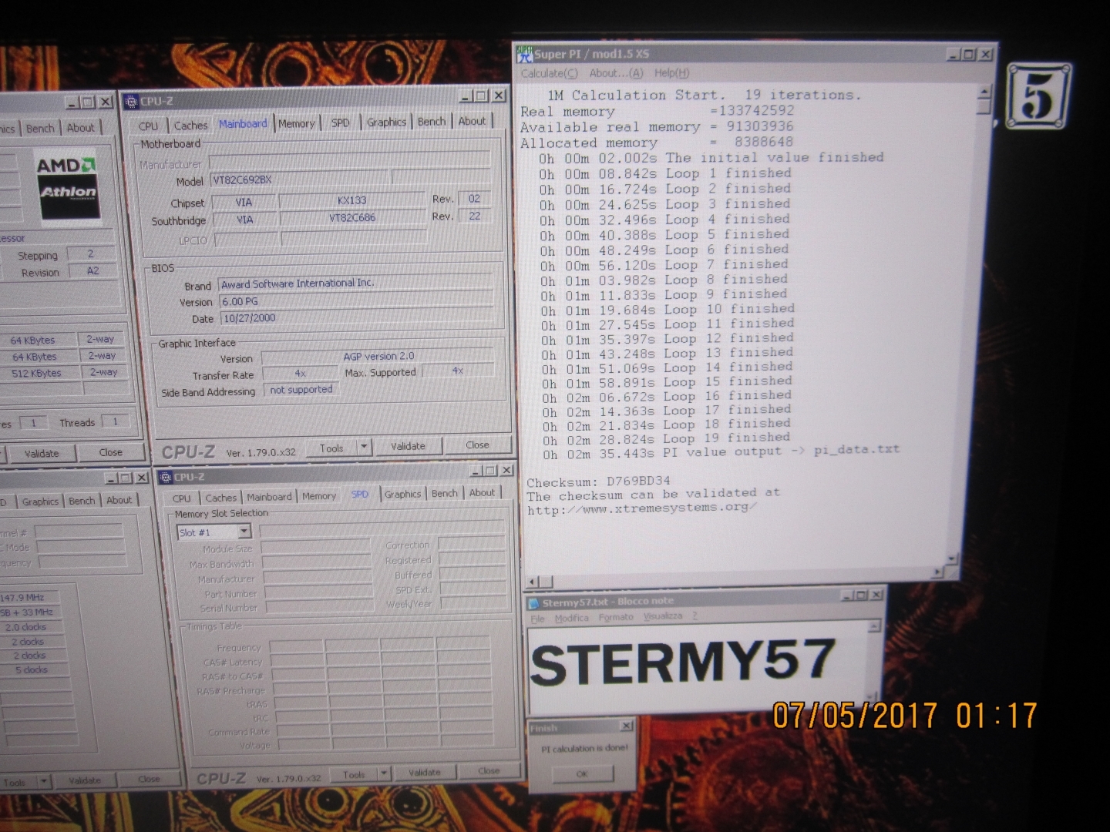The width and height of the screenshot is (1110, 832).
Task: Click Validate in top-left CPU-Z window
Action: pyautogui.click(x=42, y=454)
